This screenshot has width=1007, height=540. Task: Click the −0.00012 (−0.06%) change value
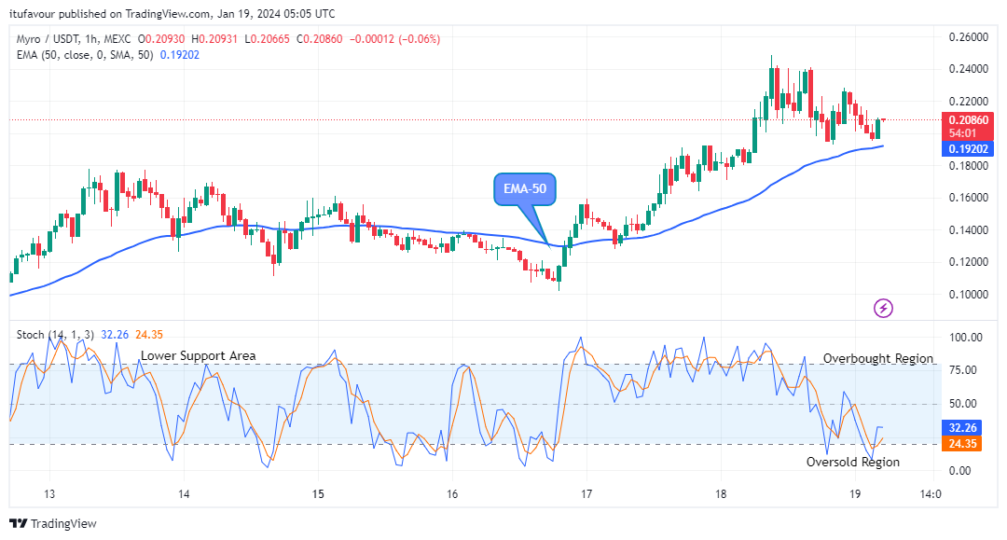[x=395, y=39]
